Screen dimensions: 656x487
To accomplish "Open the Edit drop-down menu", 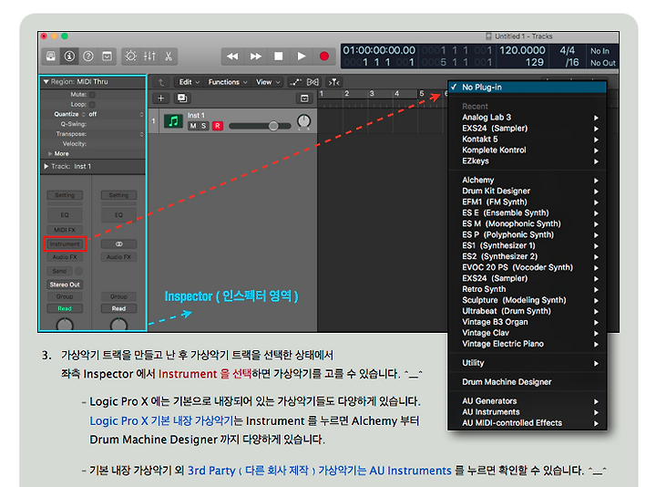I will [x=190, y=82].
